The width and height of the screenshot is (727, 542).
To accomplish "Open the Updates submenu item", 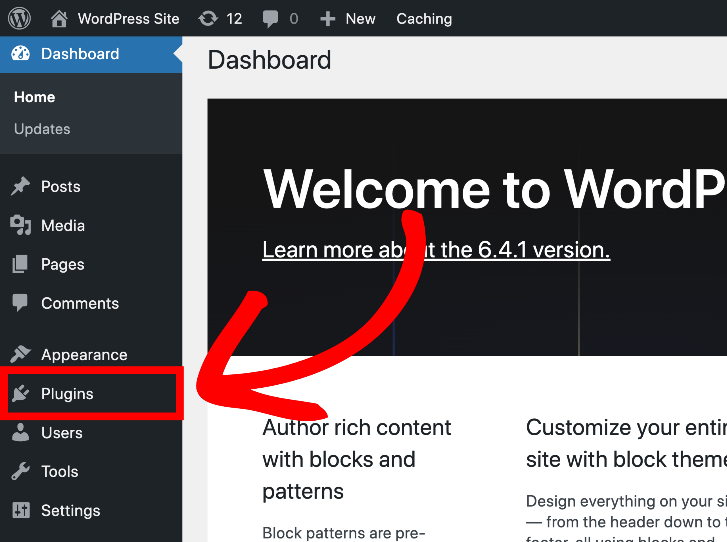I will pos(42,129).
